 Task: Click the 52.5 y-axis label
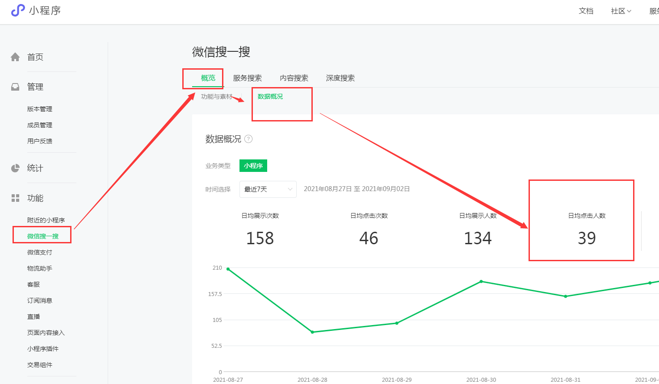pyautogui.click(x=217, y=346)
